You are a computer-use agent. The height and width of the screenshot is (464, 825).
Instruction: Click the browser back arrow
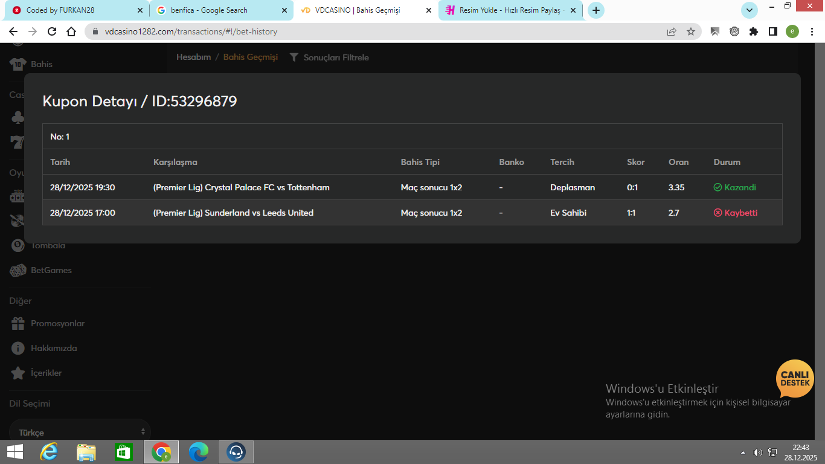pos(13,31)
